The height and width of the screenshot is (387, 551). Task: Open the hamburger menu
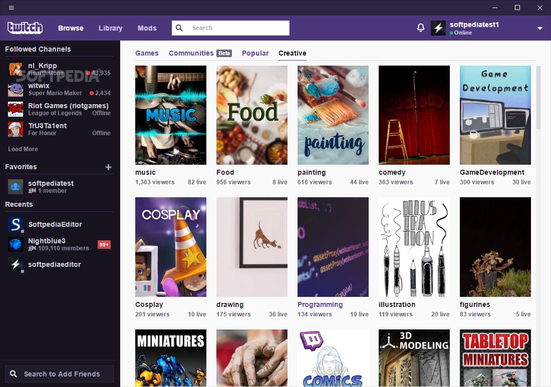click(x=11, y=8)
